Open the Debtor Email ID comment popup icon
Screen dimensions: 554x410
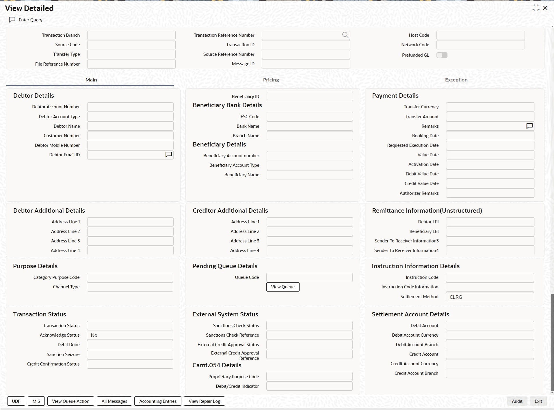click(168, 155)
